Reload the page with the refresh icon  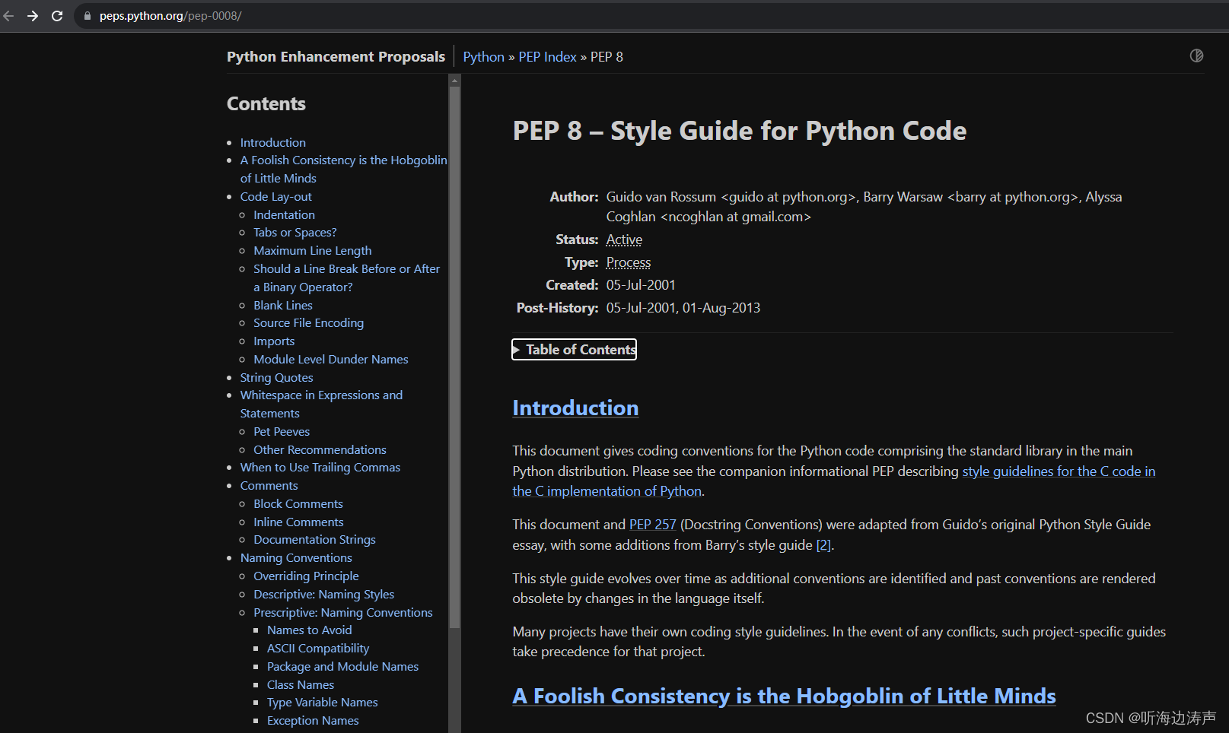click(x=57, y=16)
